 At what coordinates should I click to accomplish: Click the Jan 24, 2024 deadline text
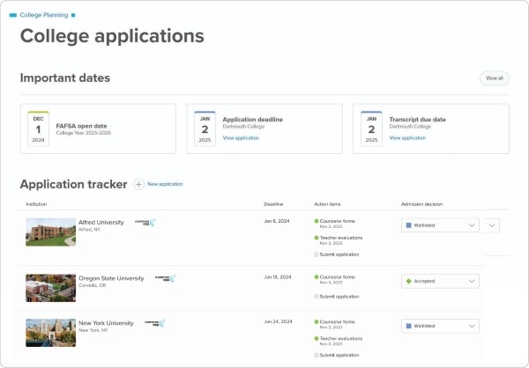278,322
